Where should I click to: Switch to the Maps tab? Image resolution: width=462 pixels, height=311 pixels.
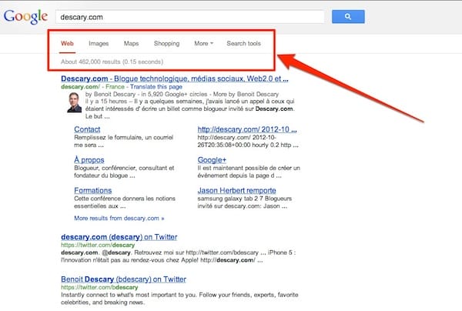[131, 43]
